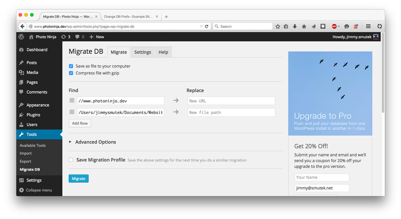Open the Export submenu link

tap(25, 162)
